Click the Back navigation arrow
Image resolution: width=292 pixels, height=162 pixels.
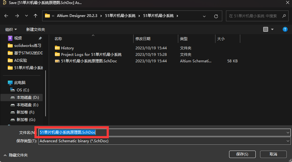click(x=6, y=16)
